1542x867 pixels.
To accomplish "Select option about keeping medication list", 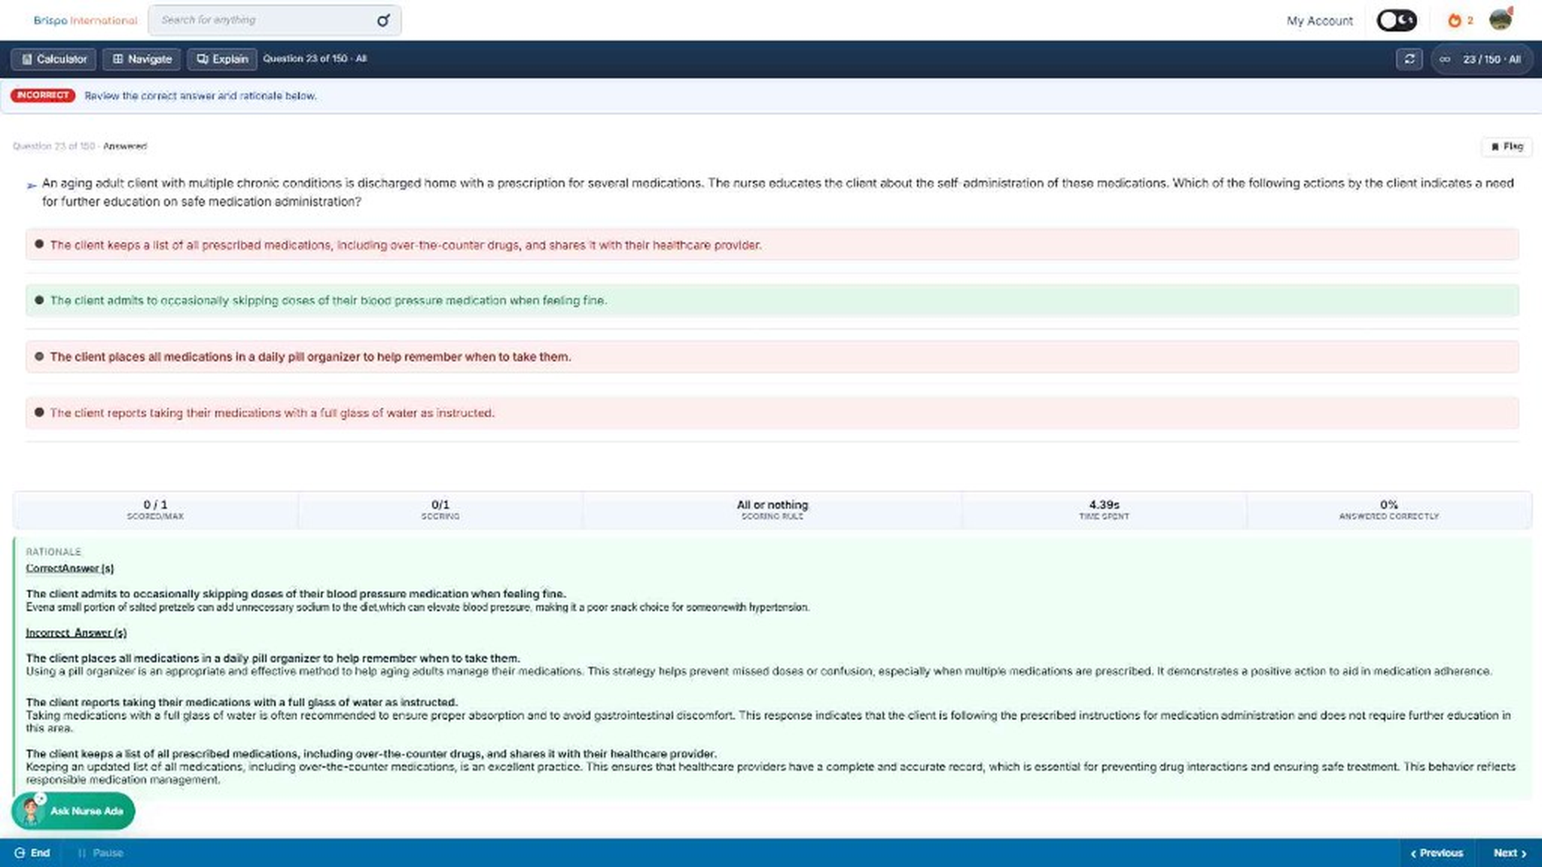I will pyautogui.click(x=772, y=245).
